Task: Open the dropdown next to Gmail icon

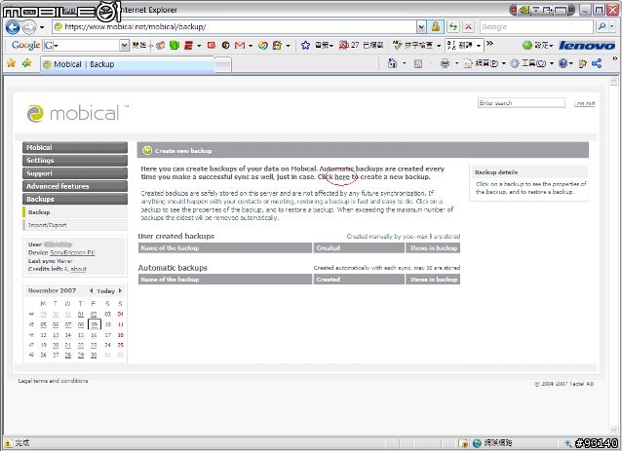Action: 251,46
